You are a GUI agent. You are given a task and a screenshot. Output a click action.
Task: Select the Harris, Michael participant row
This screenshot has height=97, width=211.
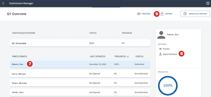point(80,74)
